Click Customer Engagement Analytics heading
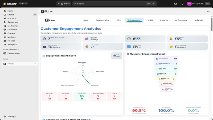The width and height of the screenshot is (213, 120). 71,29
